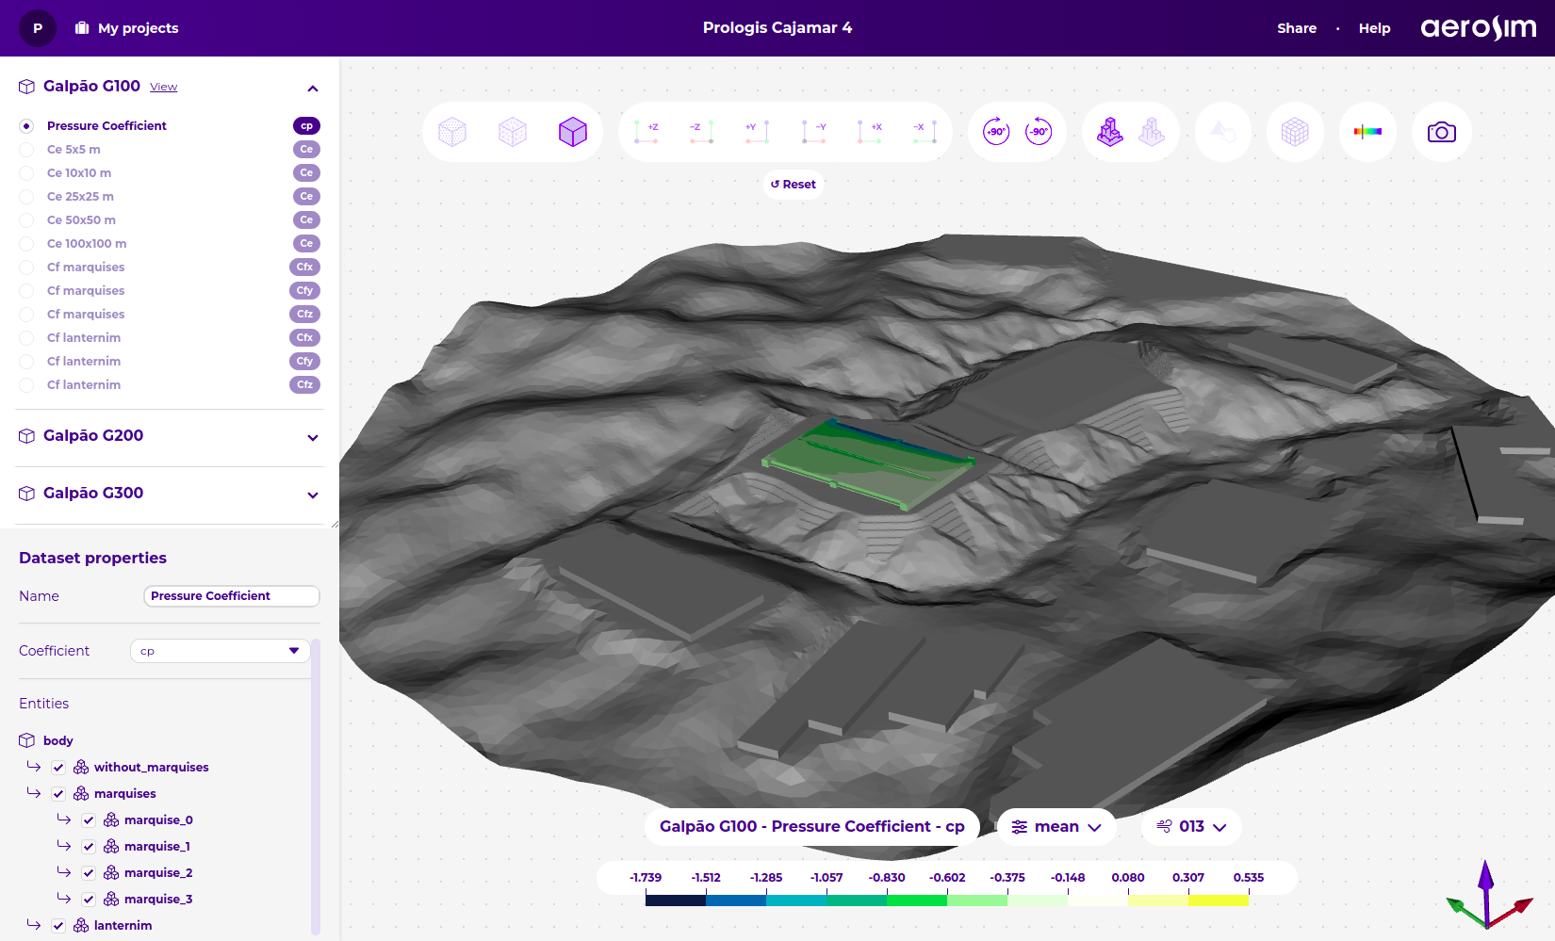Open the 013 wind direction dropdown

point(1191,827)
